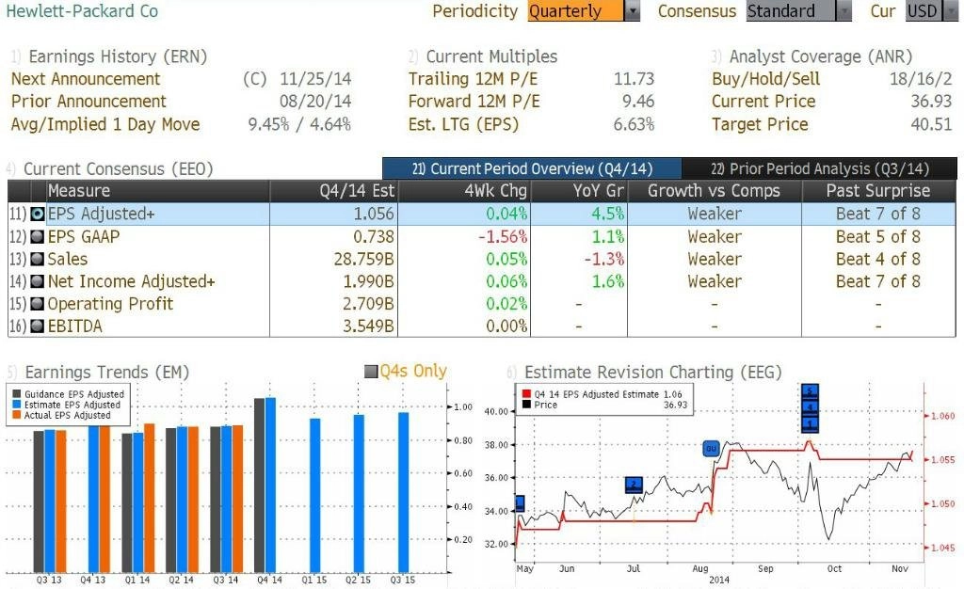Click the Periodicity dropdown arrow button
The width and height of the screenshot is (964, 589).
pos(632,11)
